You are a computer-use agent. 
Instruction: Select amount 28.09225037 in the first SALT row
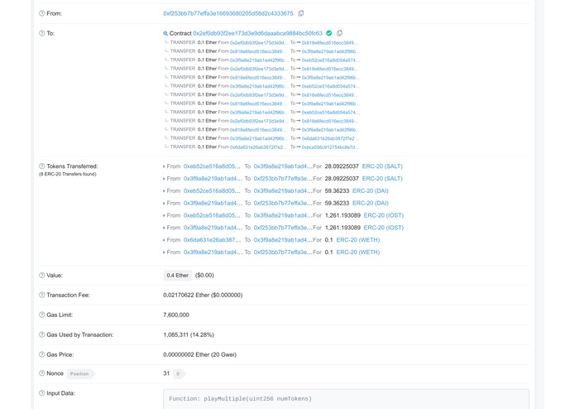pyautogui.click(x=342, y=166)
